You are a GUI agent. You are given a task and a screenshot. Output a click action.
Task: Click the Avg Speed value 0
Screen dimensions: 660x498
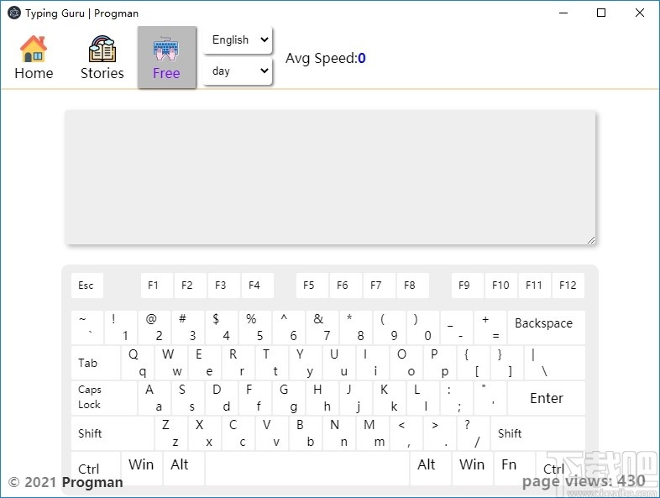click(x=362, y=58)
